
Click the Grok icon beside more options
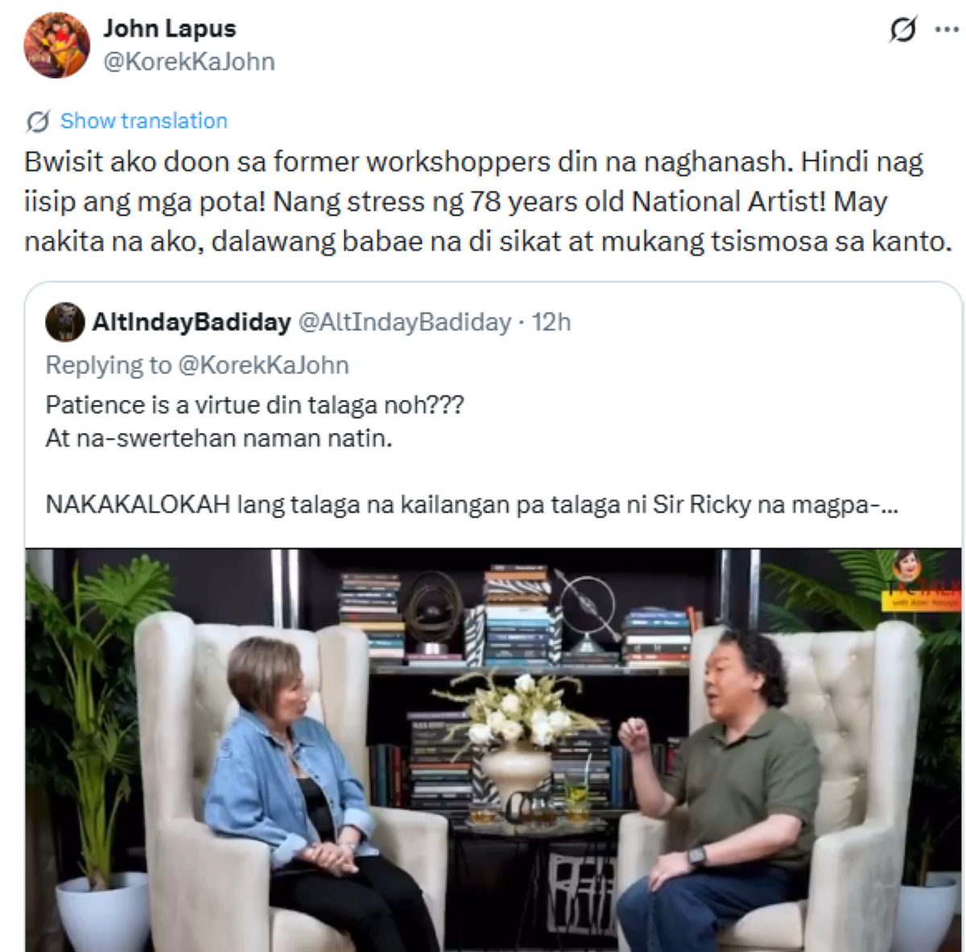902,31
